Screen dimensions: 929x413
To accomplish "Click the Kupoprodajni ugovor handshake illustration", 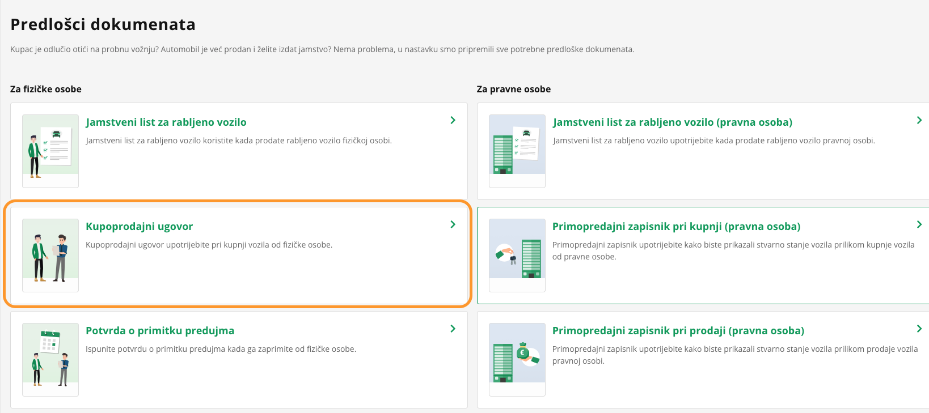I will click(x=50, y=255).
